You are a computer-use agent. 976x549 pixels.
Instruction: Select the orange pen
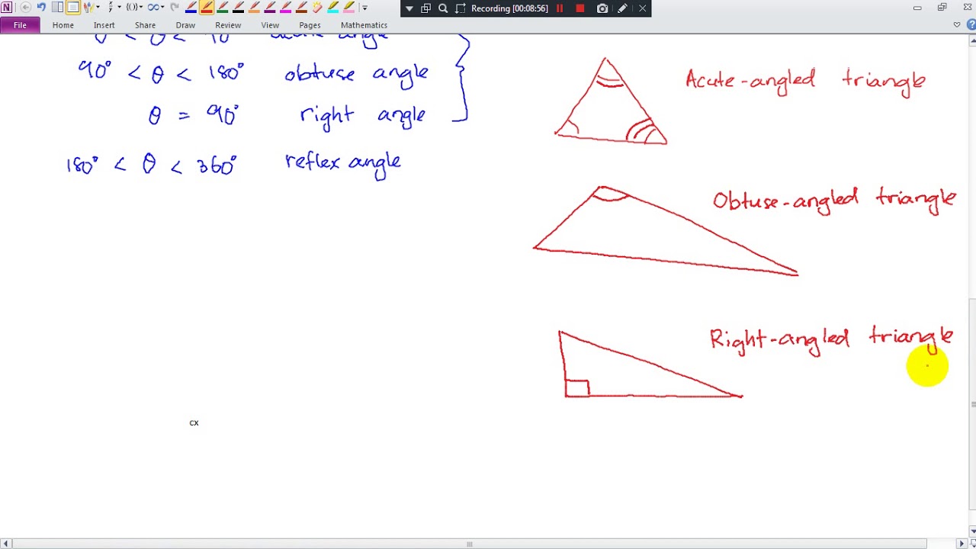pyautogui.click(x=254, y=8)
